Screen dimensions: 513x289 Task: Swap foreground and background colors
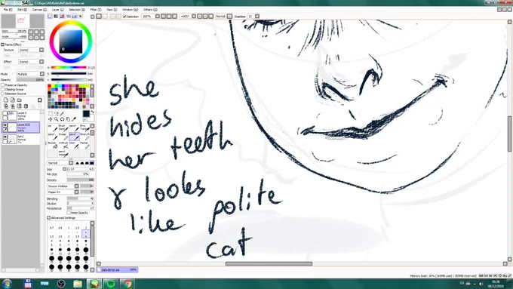click(x=92, y=112)
